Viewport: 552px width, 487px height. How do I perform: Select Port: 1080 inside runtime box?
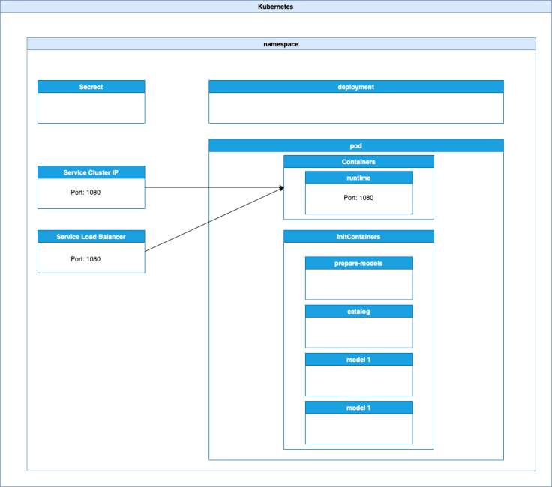tap(358, 198)
